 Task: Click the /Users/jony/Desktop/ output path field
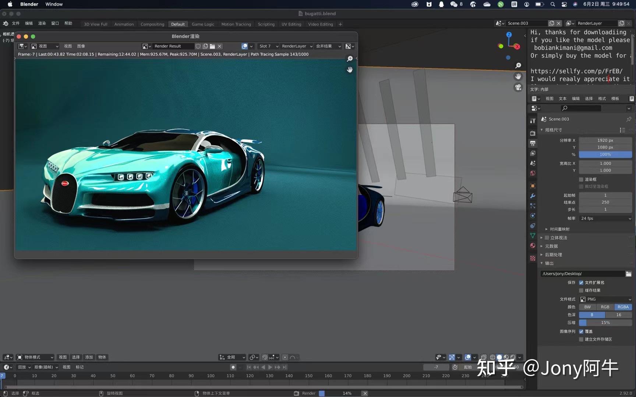(583, 274)
